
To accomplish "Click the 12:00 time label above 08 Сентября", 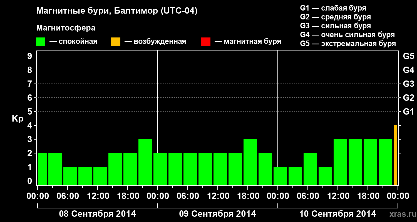I will tap(98, 196).
